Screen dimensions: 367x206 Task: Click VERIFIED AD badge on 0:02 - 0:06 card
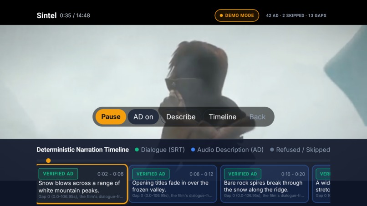click(58, 174)
